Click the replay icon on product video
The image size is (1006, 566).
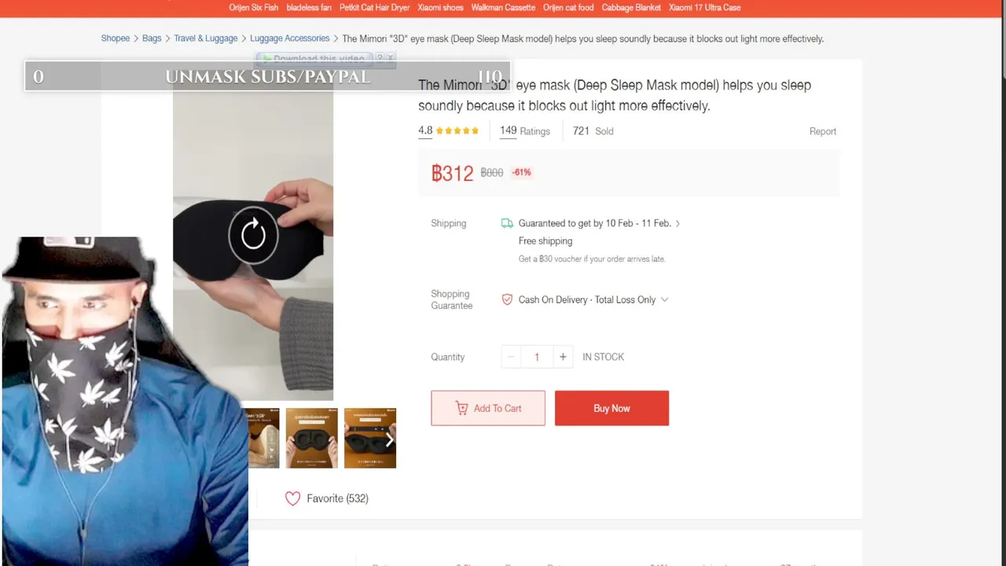(x=253, y=234)
